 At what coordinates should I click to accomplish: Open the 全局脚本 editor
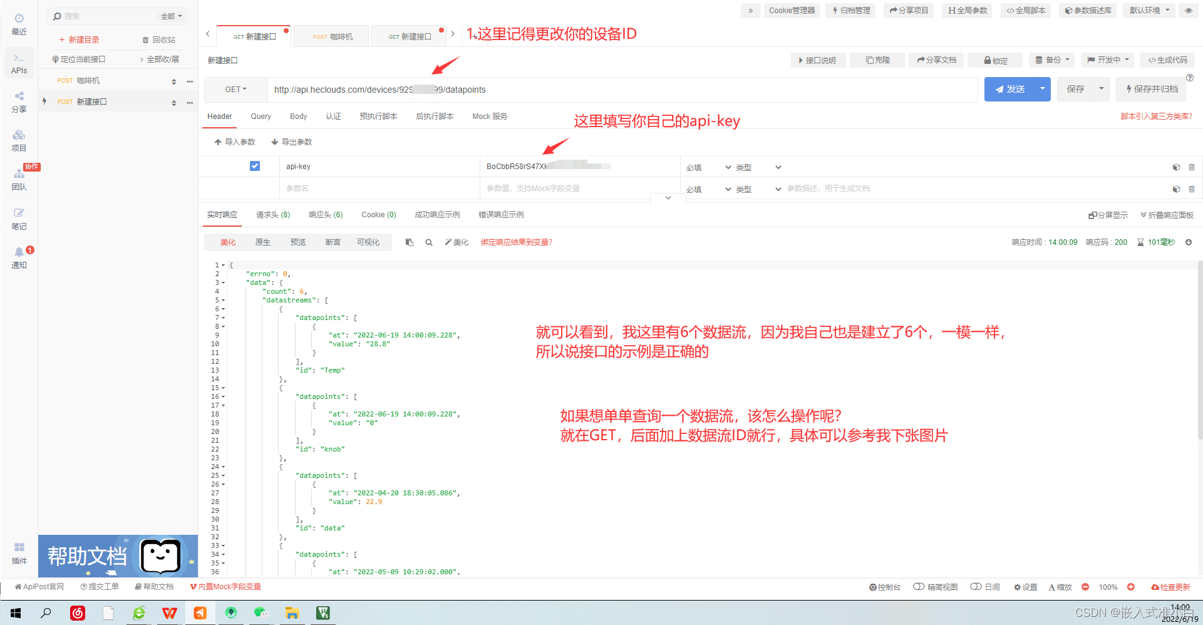(1025, 10)
